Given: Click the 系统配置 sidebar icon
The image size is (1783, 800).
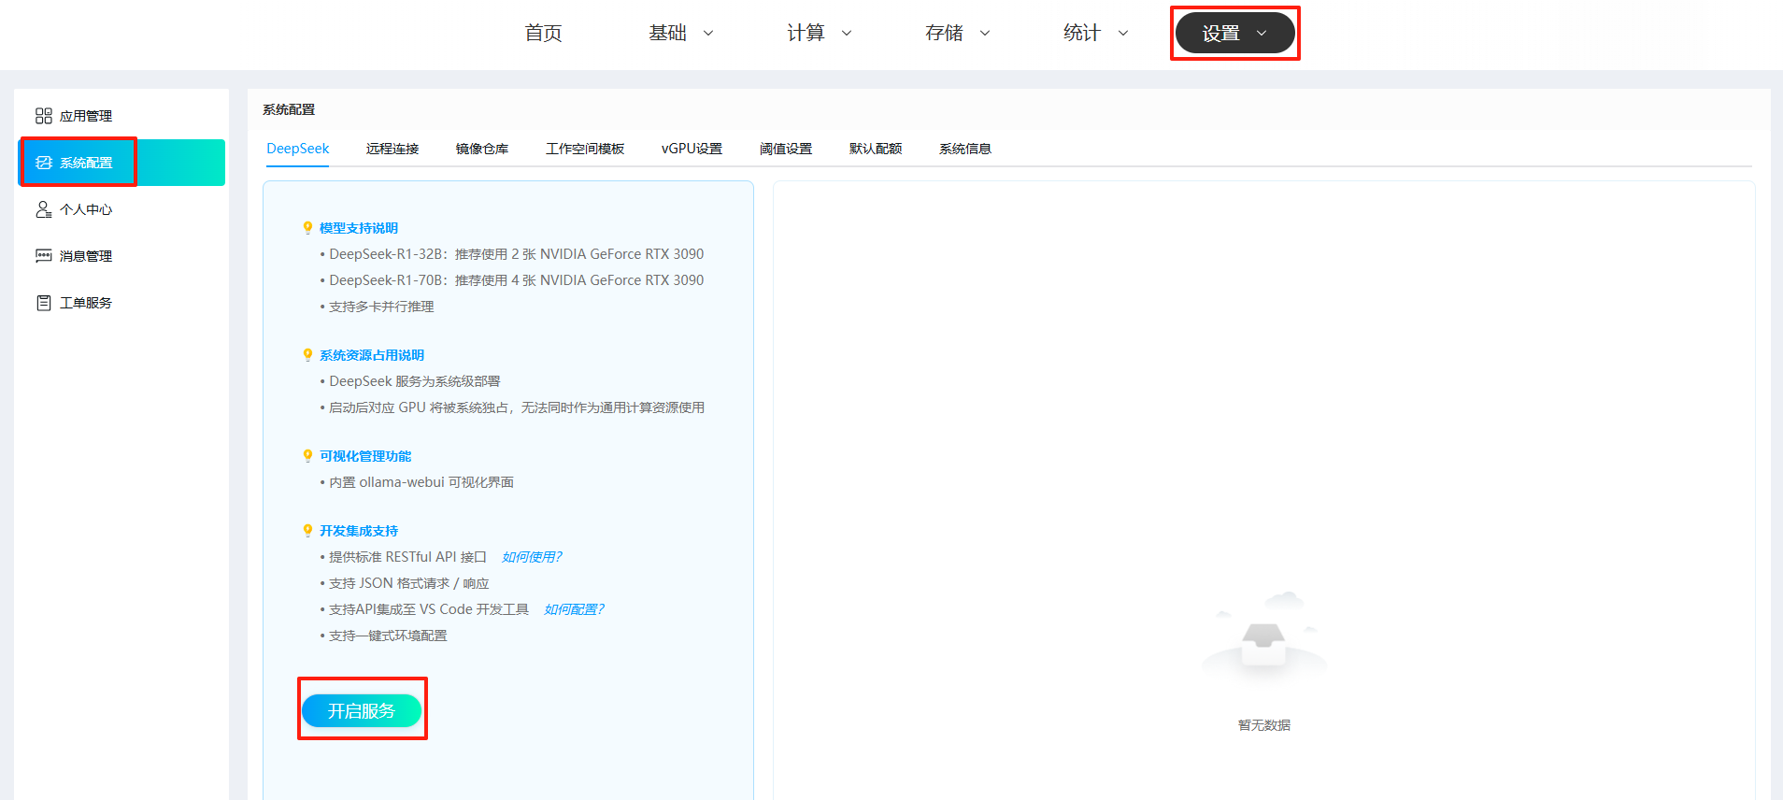Looking at the screenshot, I should [44, 163].
